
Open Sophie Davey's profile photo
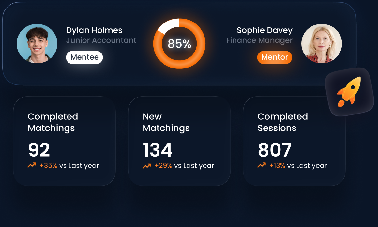coord(322,44)
